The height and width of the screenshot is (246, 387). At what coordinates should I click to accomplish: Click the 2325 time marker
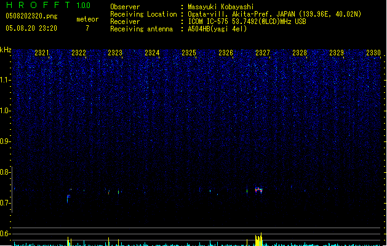[x=189, y=53]
